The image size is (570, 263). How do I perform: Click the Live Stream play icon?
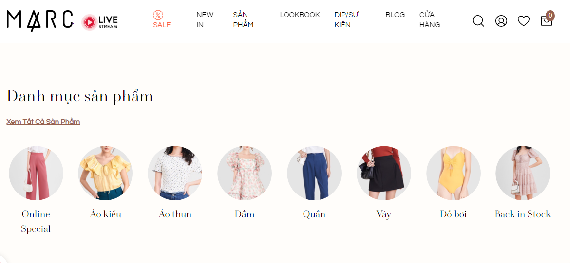(89, 22)
